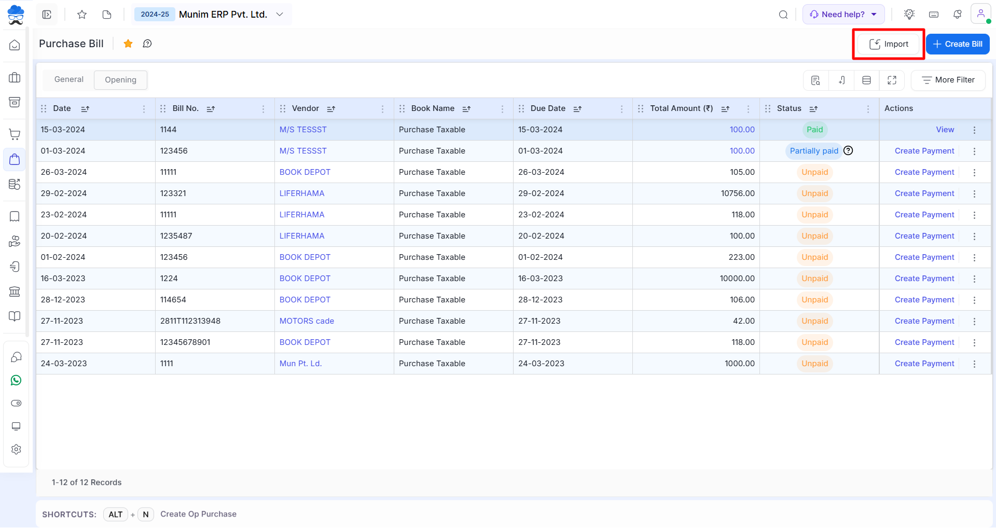The width and height of the screenshot is (996, 528).
Task: Open Total Amount column options menu
Action: pyautogui.click(x=748, y=108)
